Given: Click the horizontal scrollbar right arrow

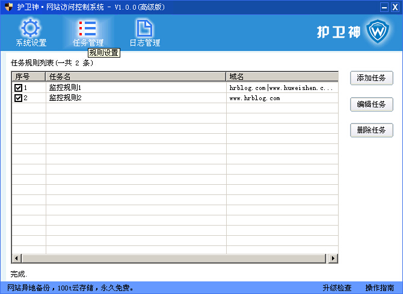Looking at the screenshot, I should point(333,258).
